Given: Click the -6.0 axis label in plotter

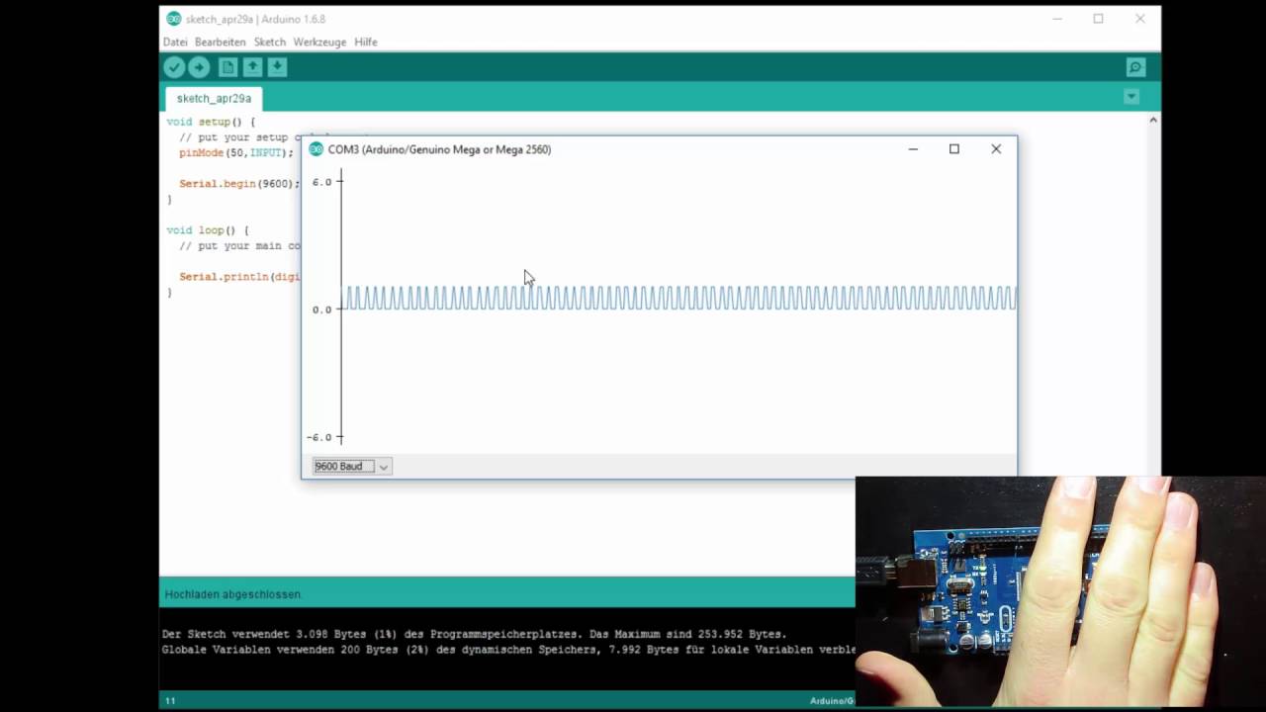Looking at the screenshot, I should click(320, 437).
